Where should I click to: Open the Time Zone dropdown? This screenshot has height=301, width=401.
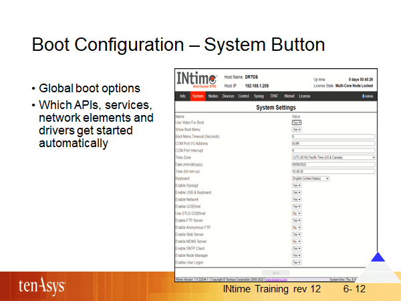[x=333, y=157]
